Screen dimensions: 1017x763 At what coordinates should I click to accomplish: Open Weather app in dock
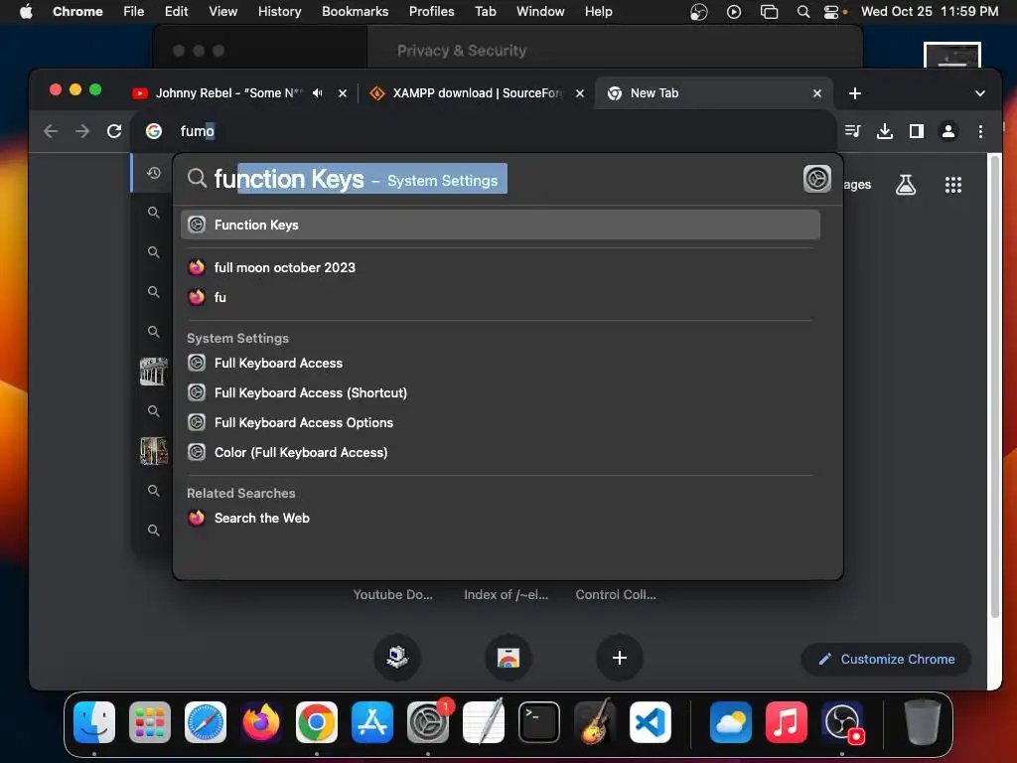point(730,722)
